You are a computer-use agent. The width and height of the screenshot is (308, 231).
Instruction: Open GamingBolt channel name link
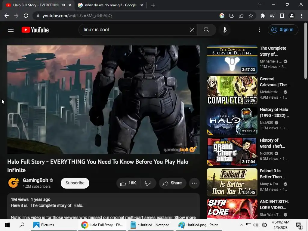pos(35,180)
